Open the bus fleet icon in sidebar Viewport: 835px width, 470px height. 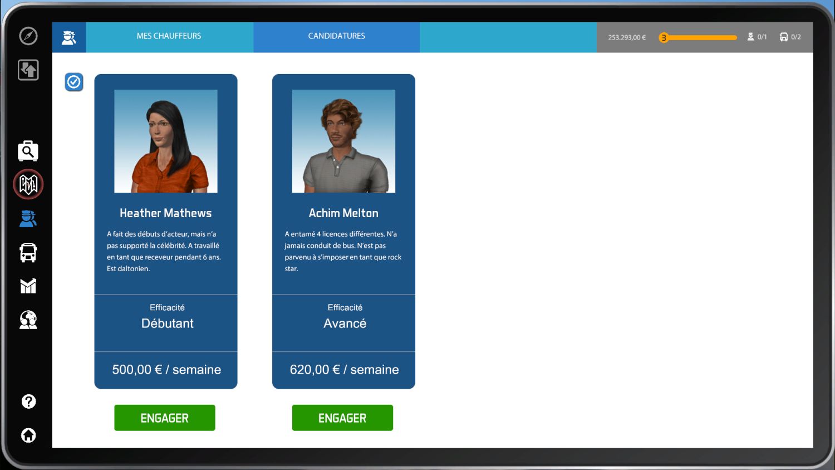(x=28, y=252)
